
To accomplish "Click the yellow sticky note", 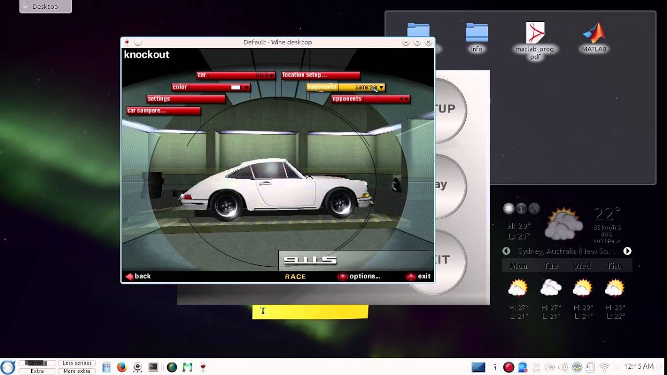I will (310, 311).
